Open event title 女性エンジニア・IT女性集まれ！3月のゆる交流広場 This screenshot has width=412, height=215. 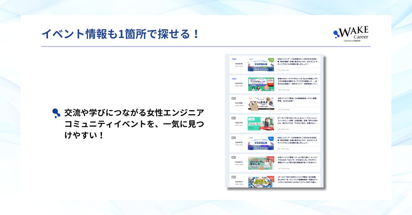coord(297,61)
